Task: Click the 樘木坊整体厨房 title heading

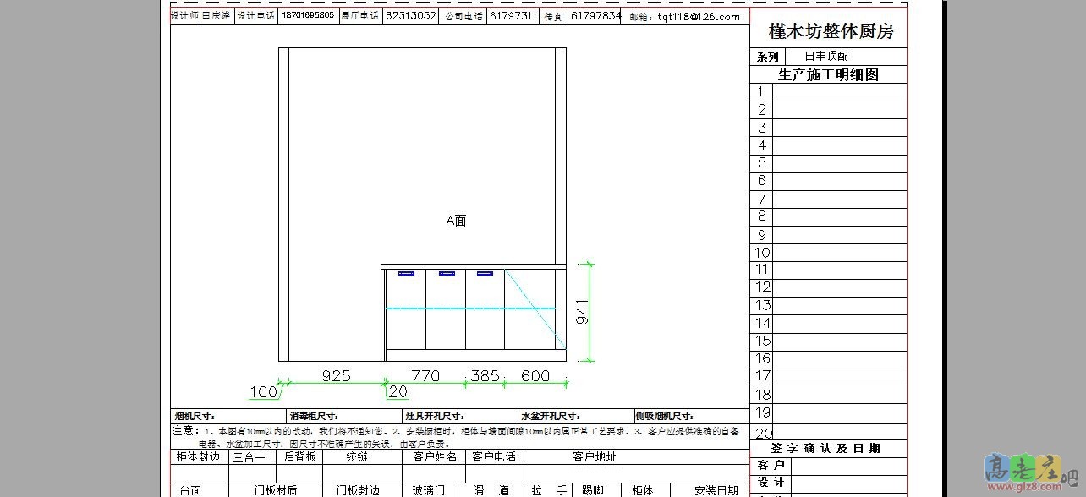Action: (x=831, y=31)
